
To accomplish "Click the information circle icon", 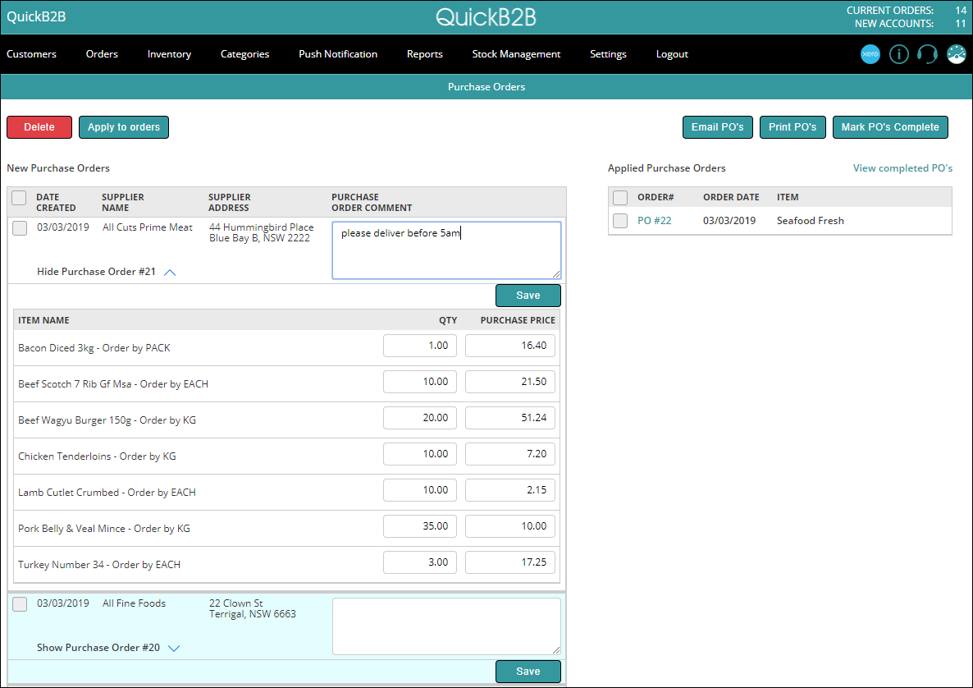I will [898, 55].
